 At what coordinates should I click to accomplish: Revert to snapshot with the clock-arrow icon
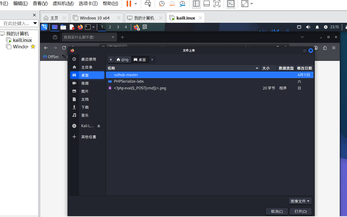(172, 4)
